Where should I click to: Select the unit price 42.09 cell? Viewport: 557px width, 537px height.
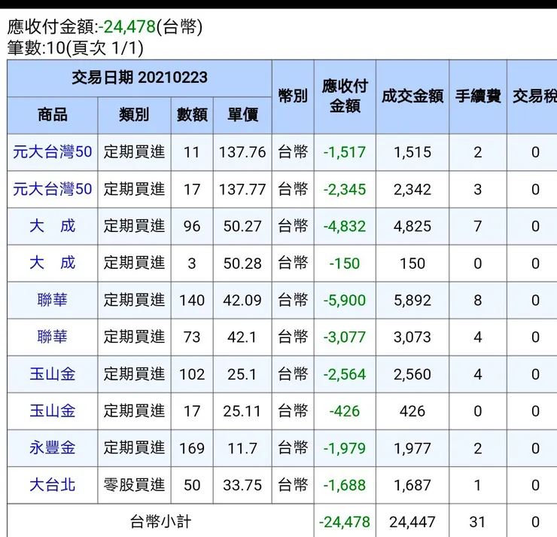click(242, 301)
